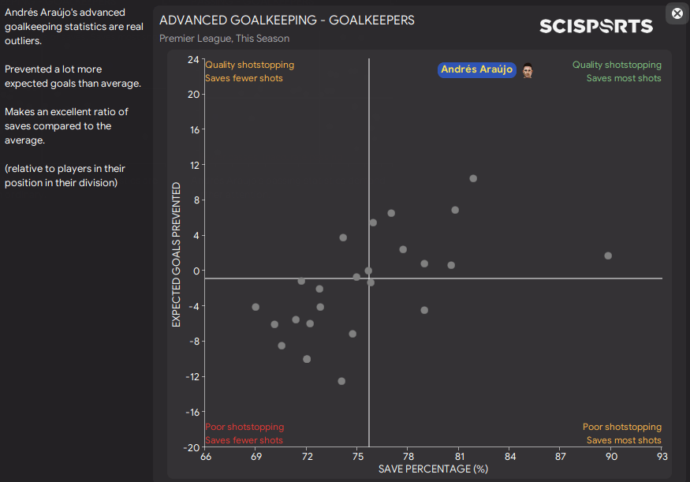
Task: Click the 'Premier League, This Season' subtitle
Action: (x=224, y=38)
